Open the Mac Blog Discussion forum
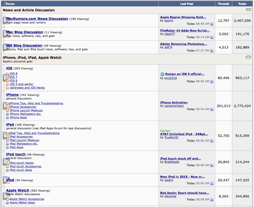The image size is (254, 207). pos(25,32)
